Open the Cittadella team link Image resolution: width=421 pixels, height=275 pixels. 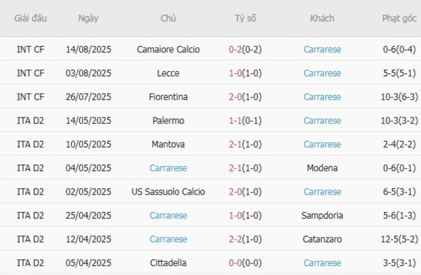(168, 263)
